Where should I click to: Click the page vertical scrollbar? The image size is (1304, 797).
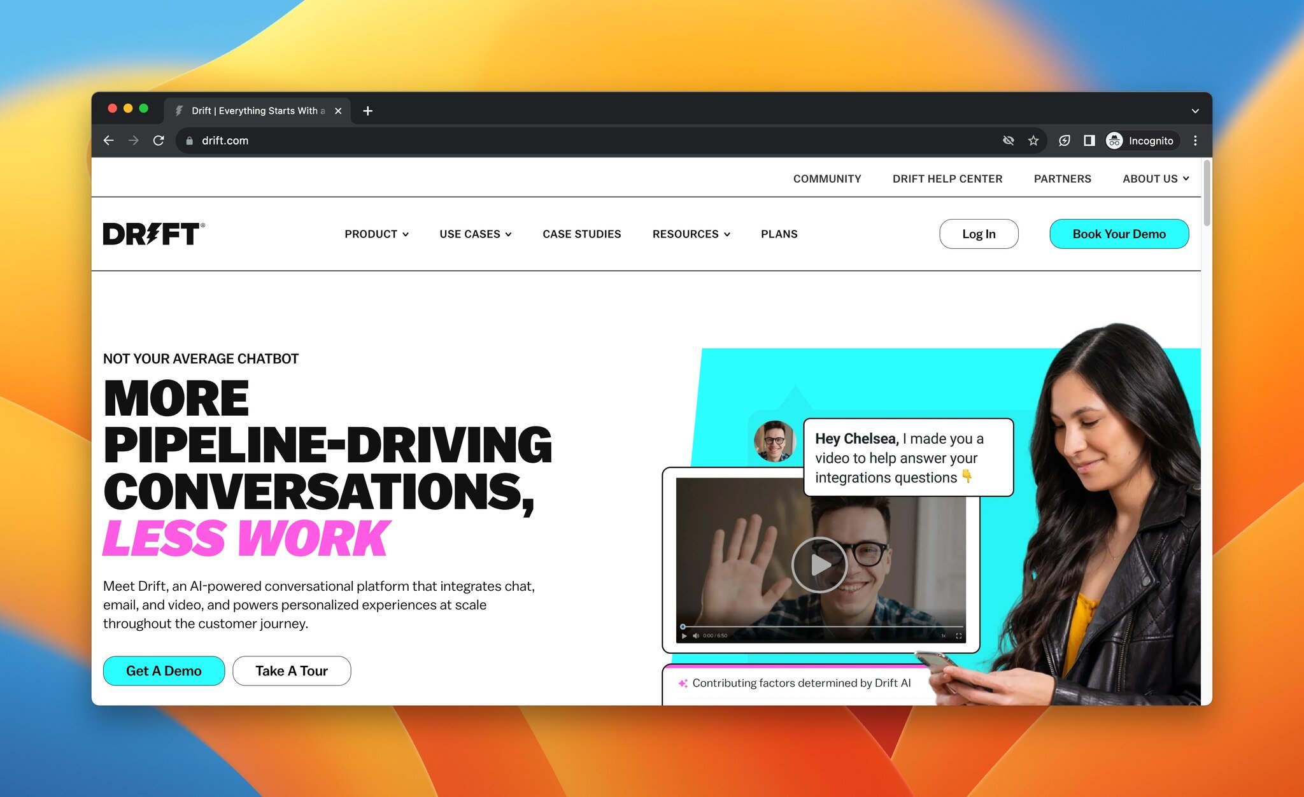[1207, 193]
